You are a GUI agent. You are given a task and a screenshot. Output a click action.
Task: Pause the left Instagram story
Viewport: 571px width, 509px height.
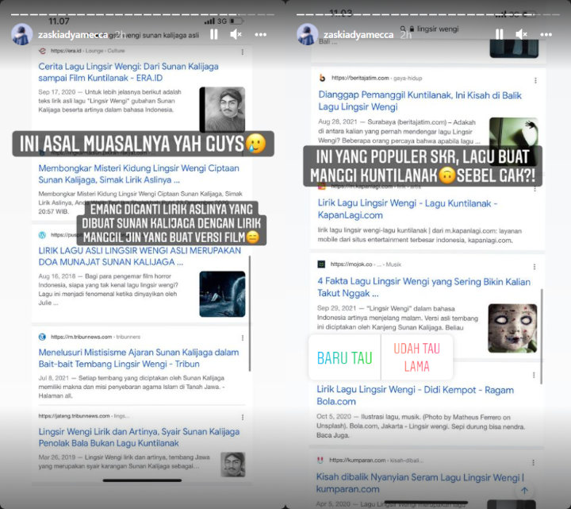pyautogui.click(x=214, y=35)
